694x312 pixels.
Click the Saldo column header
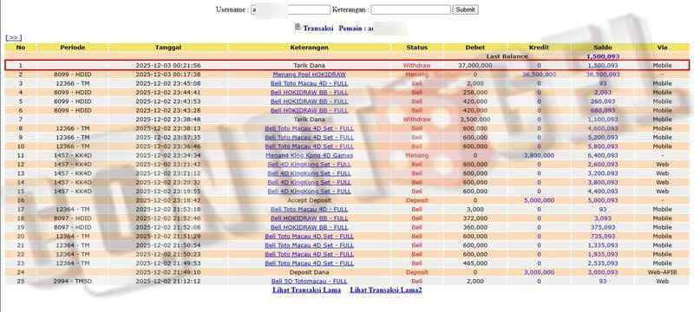point(603,48)
